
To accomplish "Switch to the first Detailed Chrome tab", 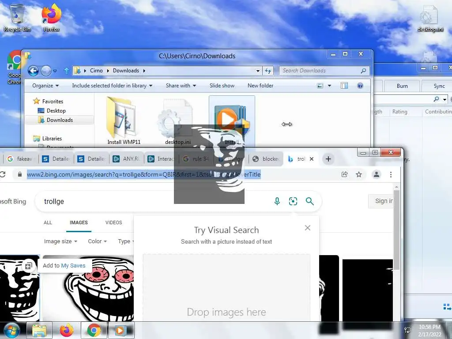I will pos(56,159).
